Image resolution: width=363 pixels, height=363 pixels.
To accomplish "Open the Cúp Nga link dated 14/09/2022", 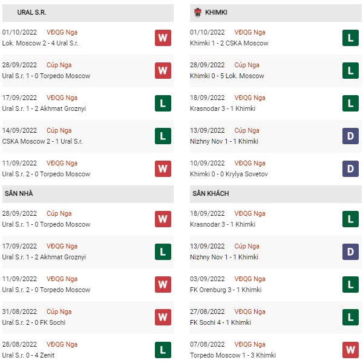I will [x=59, y=130].
